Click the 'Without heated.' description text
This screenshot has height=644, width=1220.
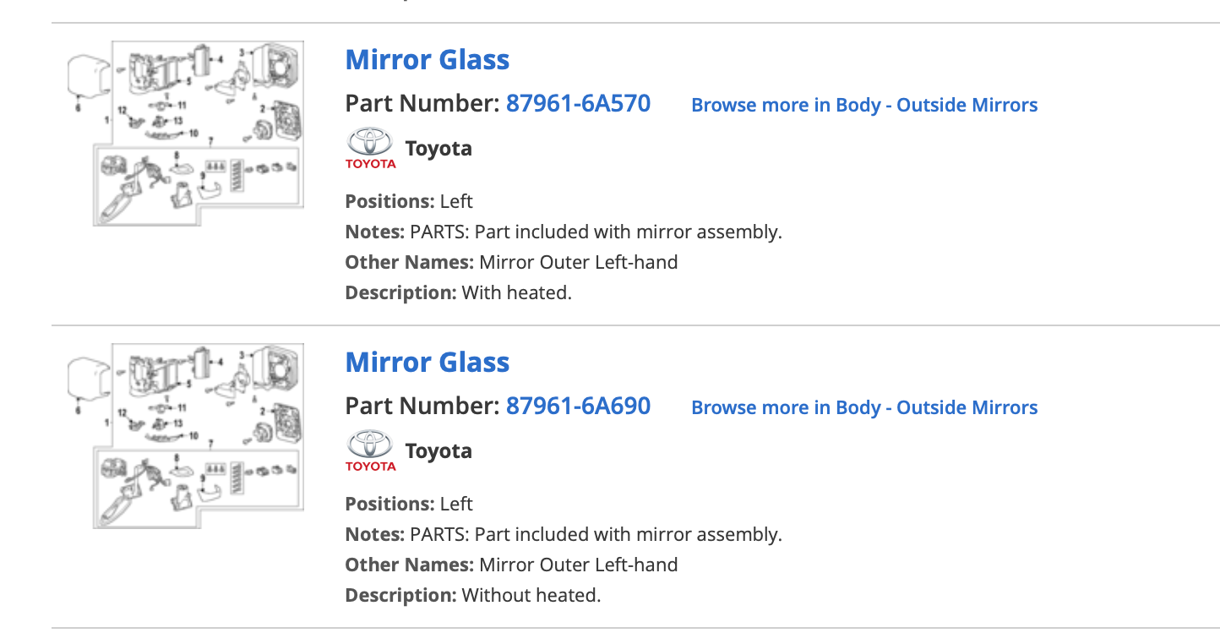(531, 595)
